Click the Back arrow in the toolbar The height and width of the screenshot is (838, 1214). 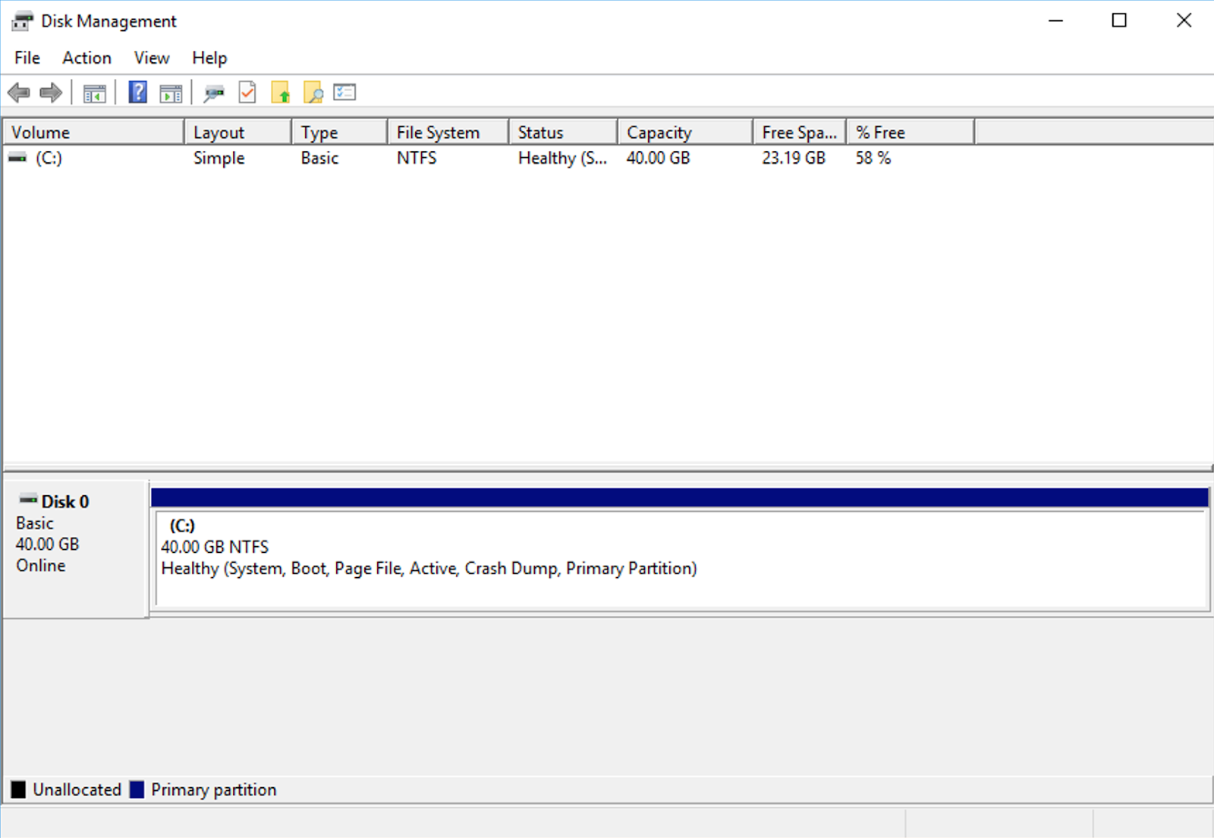click(19, 93)
